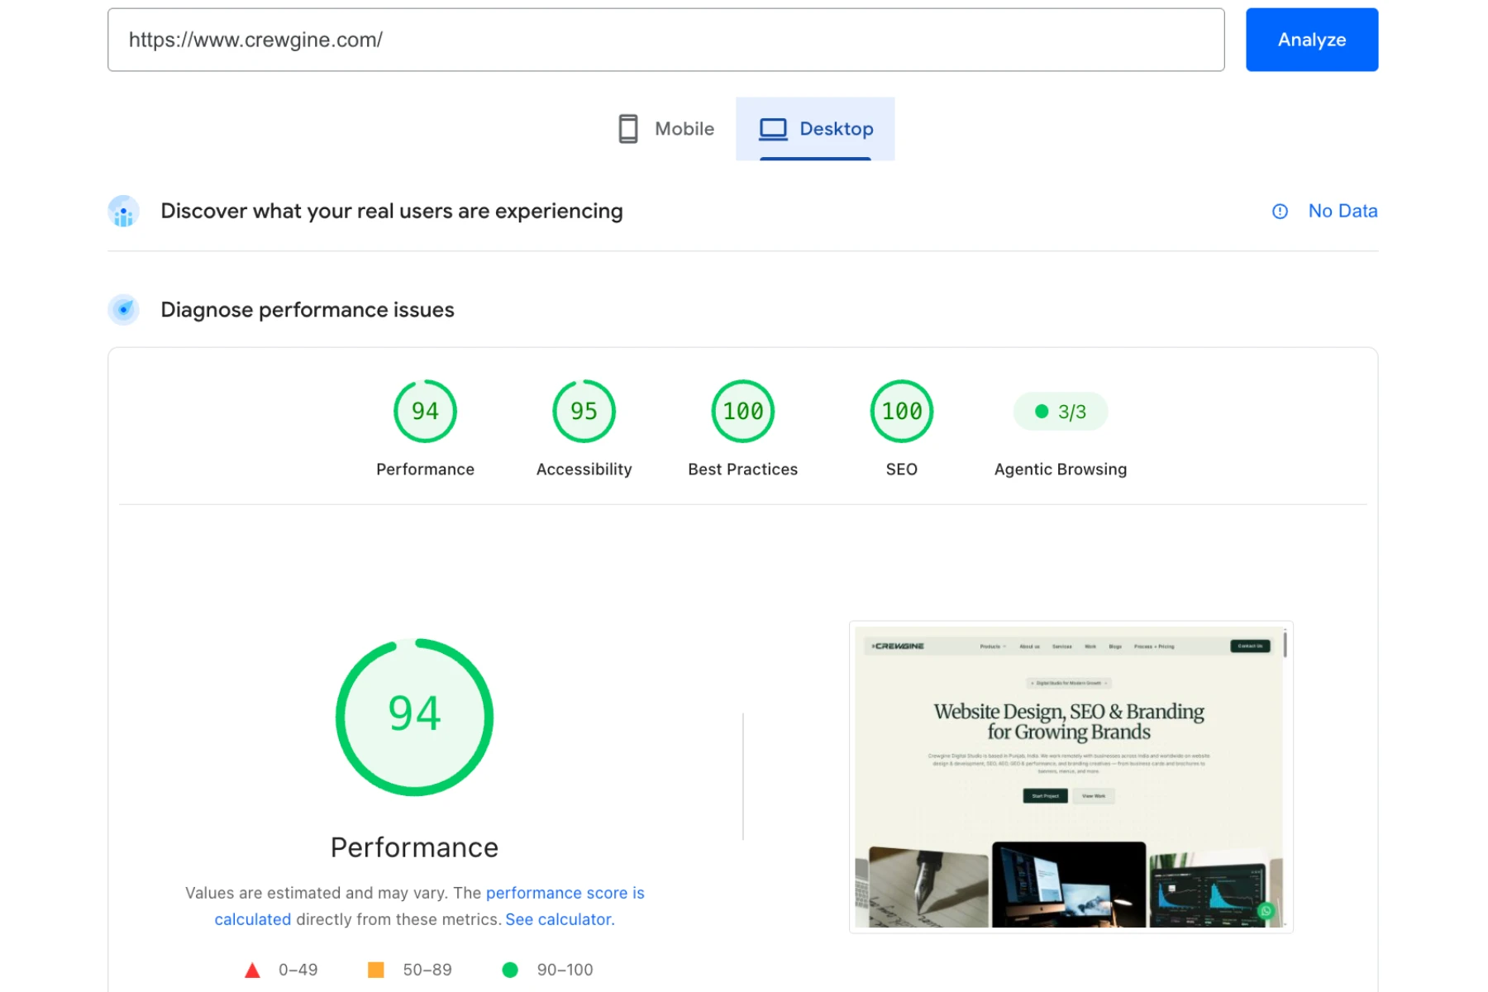Viewport: 1488px width, 992px height.
Task: Click the URL input field
Action: click(665, 40)
